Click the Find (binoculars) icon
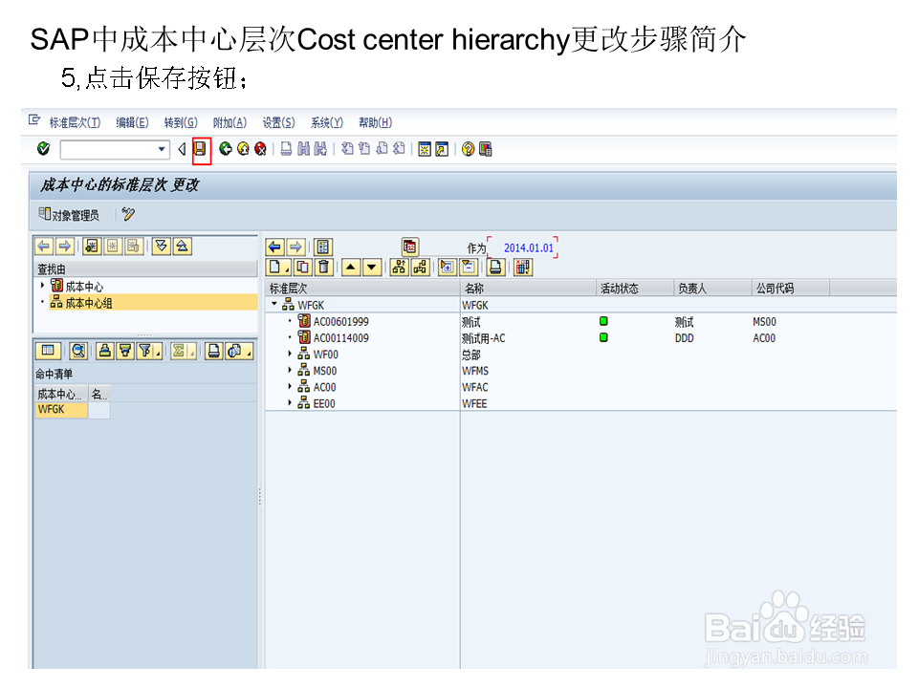918x688 pixels. point(303,149)
